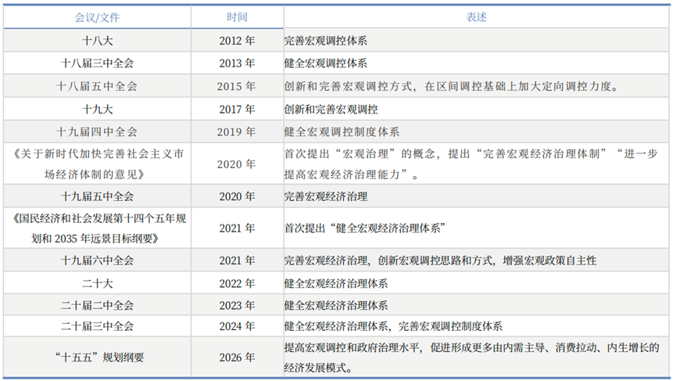The image size is (676, 381).
Task: Select the 十九大 cell
Action: click(x=98, y=109)
